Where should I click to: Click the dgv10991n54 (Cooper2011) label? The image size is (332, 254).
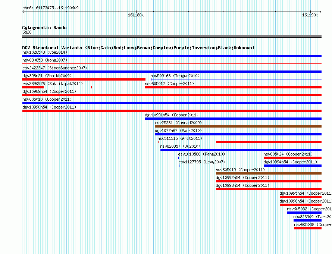pyautogui.click(x=172, y=115)
